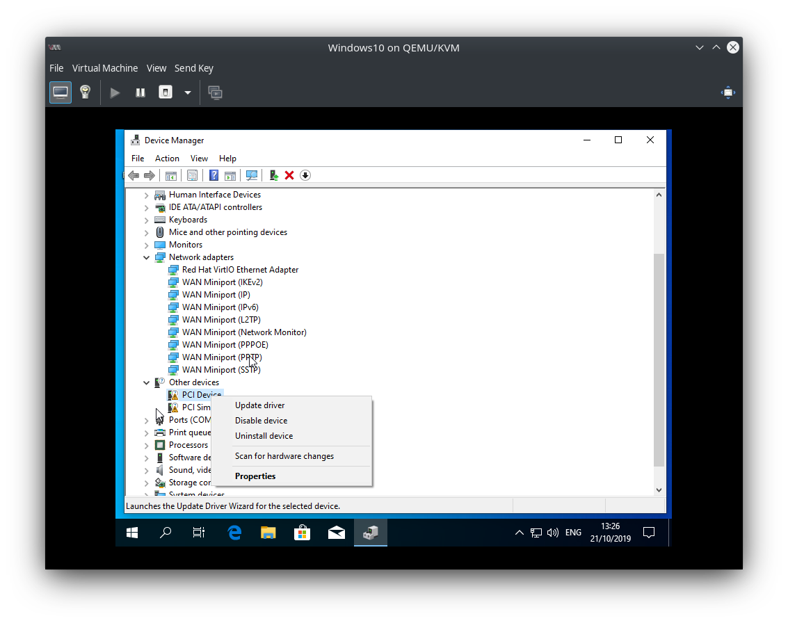
Task: Collapse the Other devices category
Action: click(x=146, y=382)
